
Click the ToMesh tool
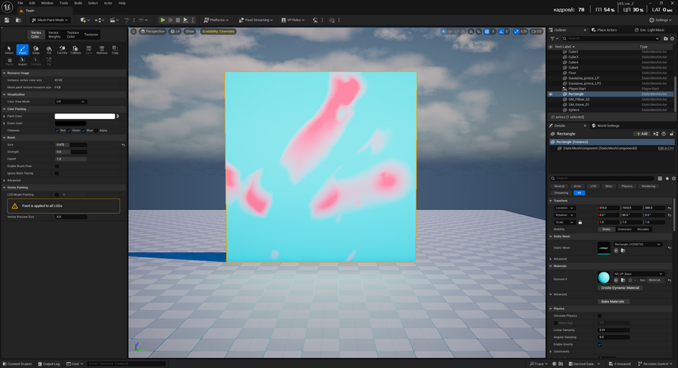coord(75,50)
